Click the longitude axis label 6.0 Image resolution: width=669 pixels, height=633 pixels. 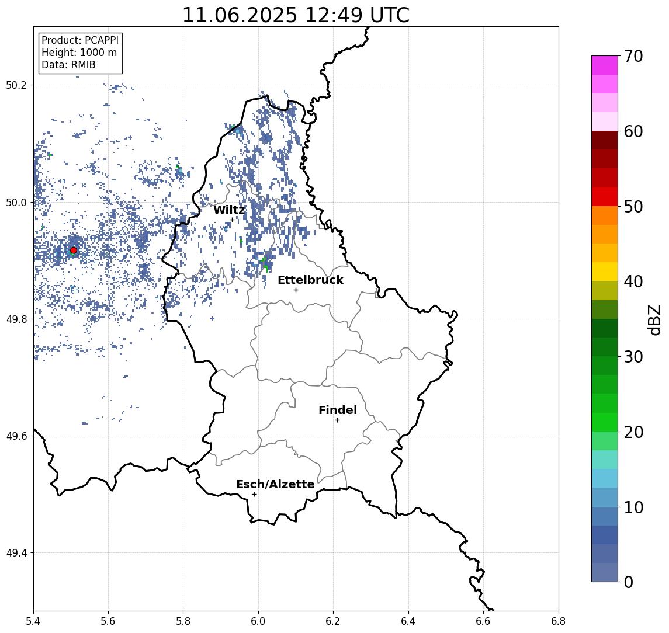pos(258,621)
